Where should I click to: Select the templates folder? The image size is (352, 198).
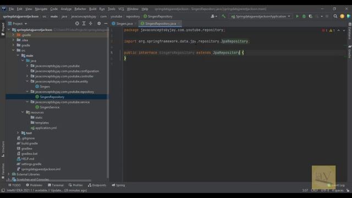[42, 123]
